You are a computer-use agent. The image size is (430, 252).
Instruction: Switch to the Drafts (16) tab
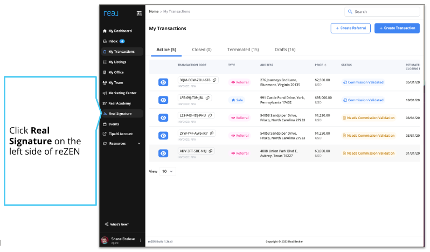click(x=285, y=50)
